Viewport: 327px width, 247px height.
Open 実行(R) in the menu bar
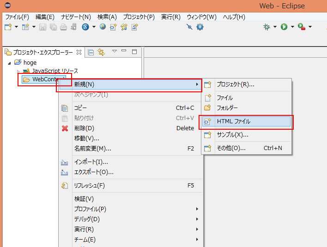click(x=171, y=17)
